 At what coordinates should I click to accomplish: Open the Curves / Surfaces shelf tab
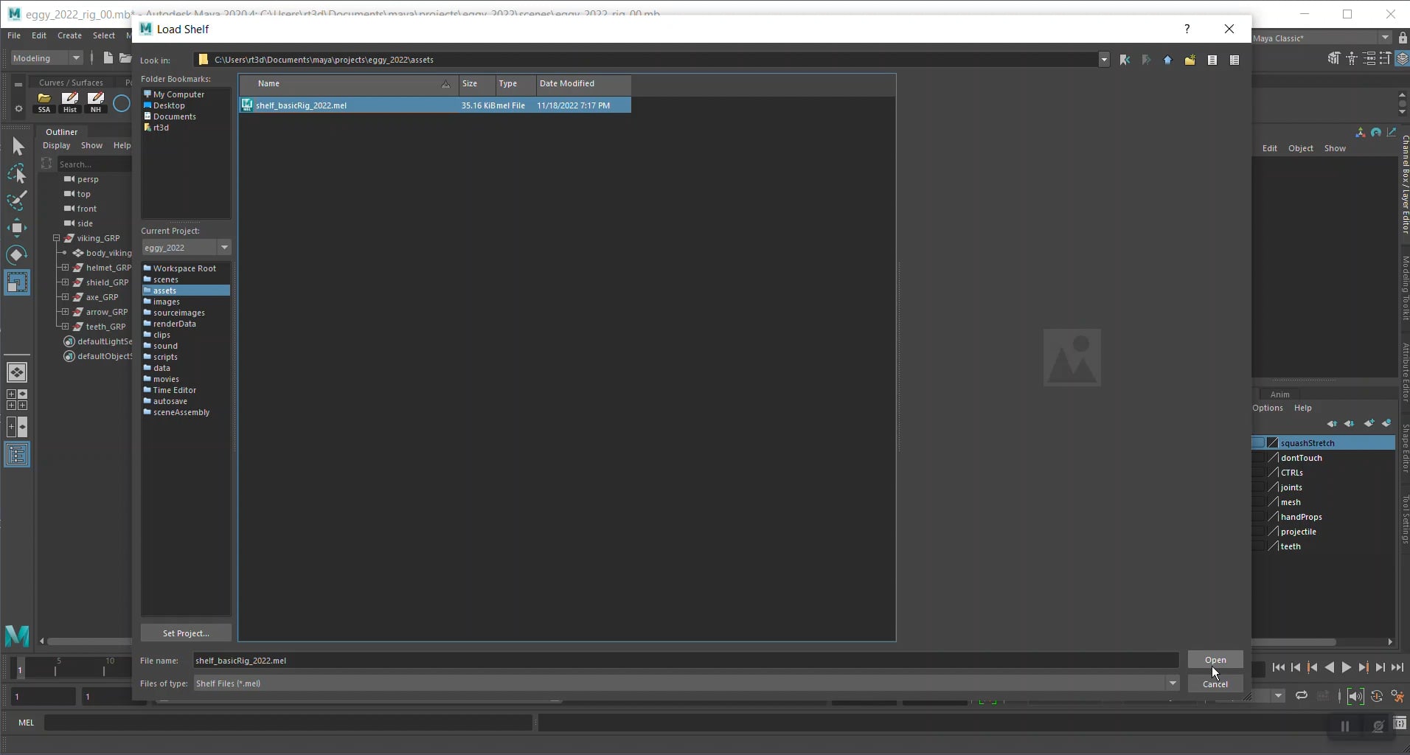[x=71, y=83]
